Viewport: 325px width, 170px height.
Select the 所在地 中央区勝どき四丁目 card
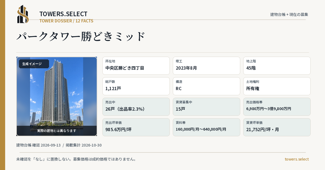(136, 66)
